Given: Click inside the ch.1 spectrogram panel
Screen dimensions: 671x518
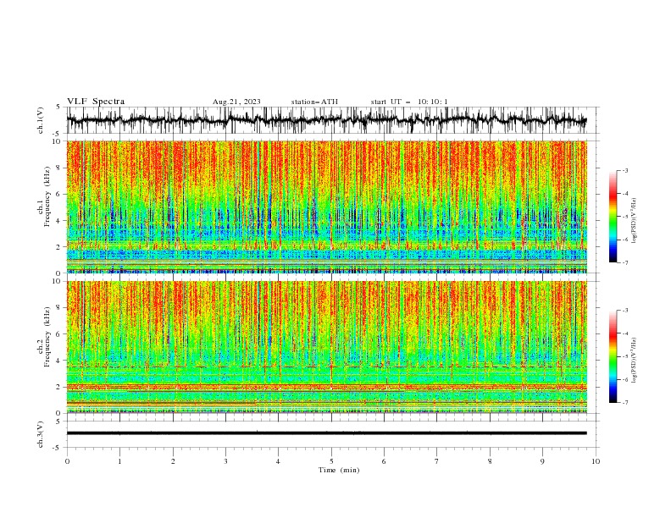Looking at the screenshot, I should (x=326, y=207).
